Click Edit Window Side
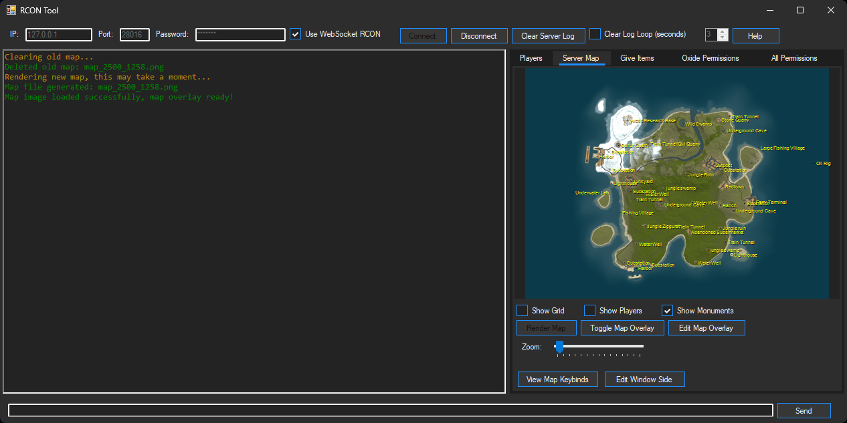This screenshot has height=423, width=847. (x=644, y=379)
